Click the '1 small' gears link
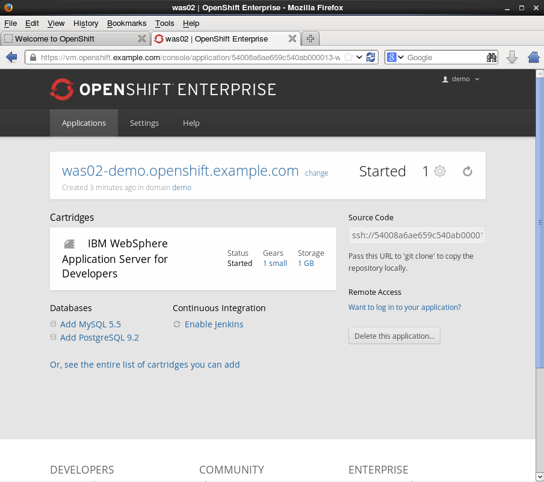Image resolution: width=544 pixels, height=482 pixels. click(275, 264)
